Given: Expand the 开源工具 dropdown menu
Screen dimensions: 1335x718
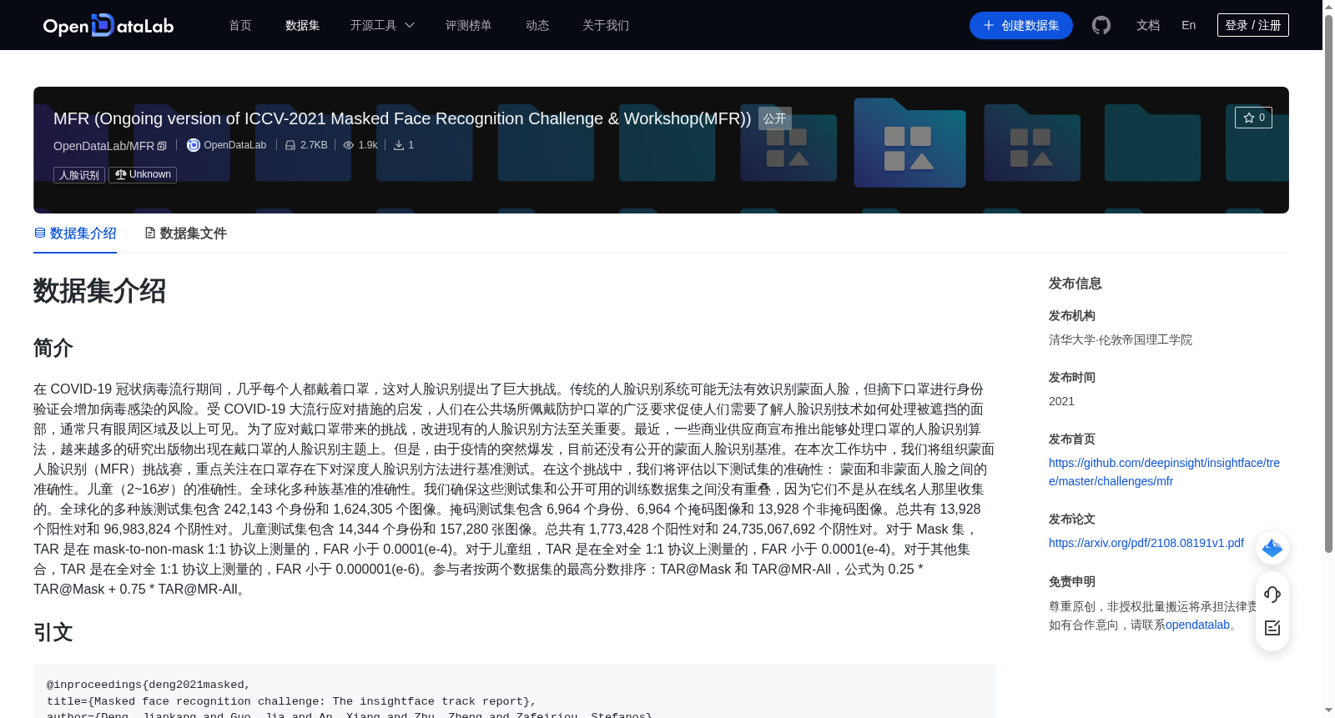Looking at the screenshot, I should click(382, 25).
